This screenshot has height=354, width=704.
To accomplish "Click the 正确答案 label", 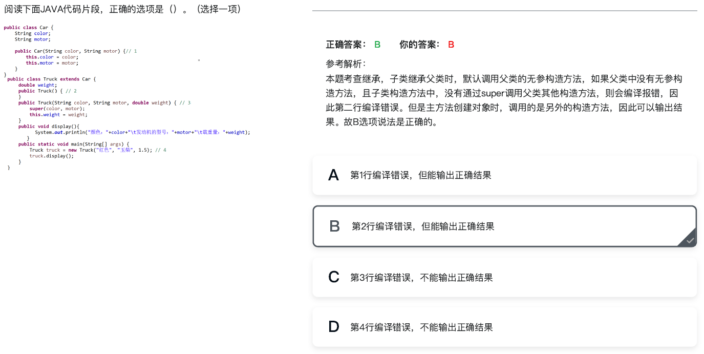I will pos(346,45).
